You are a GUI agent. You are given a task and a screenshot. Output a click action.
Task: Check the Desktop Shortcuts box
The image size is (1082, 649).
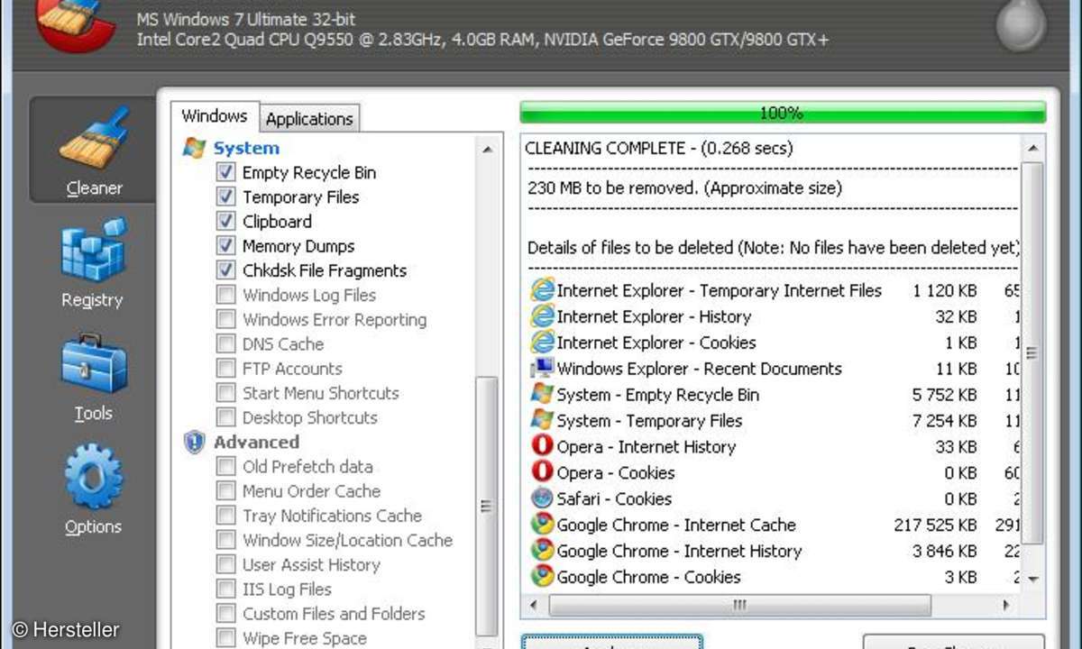[225, 417]
